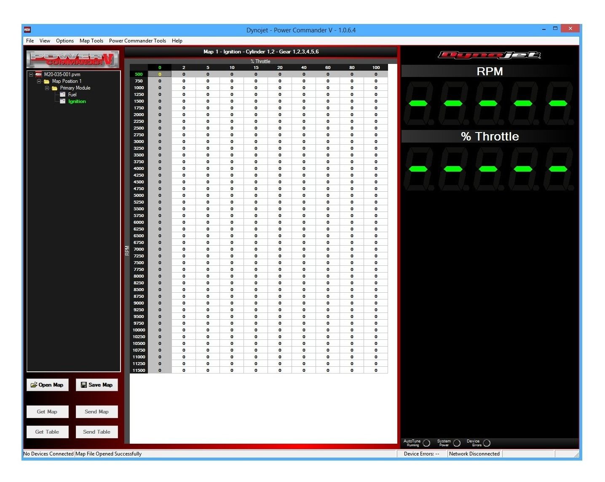Open the Map Tools menu
605x482 pixels.
(91, 40)
